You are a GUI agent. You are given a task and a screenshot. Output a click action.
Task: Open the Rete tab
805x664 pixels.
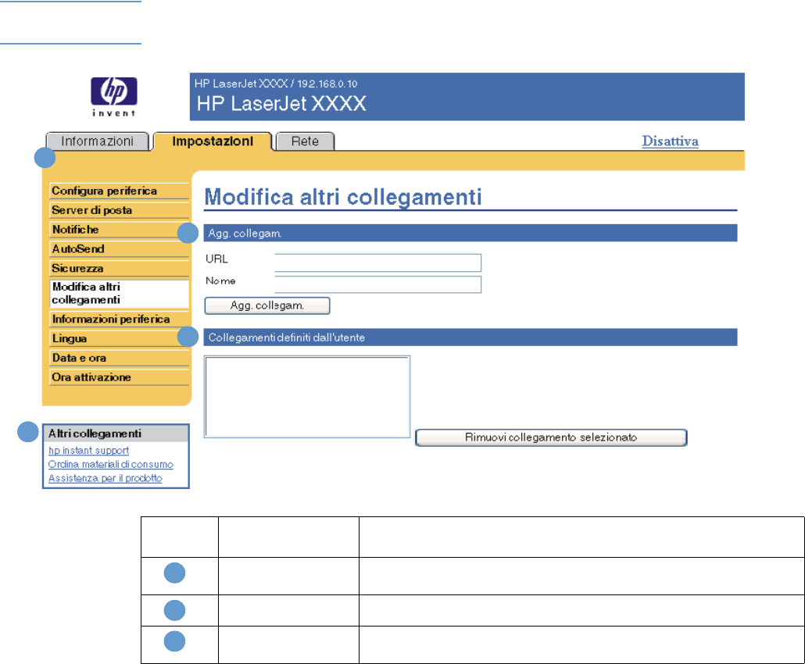(310, 141)
